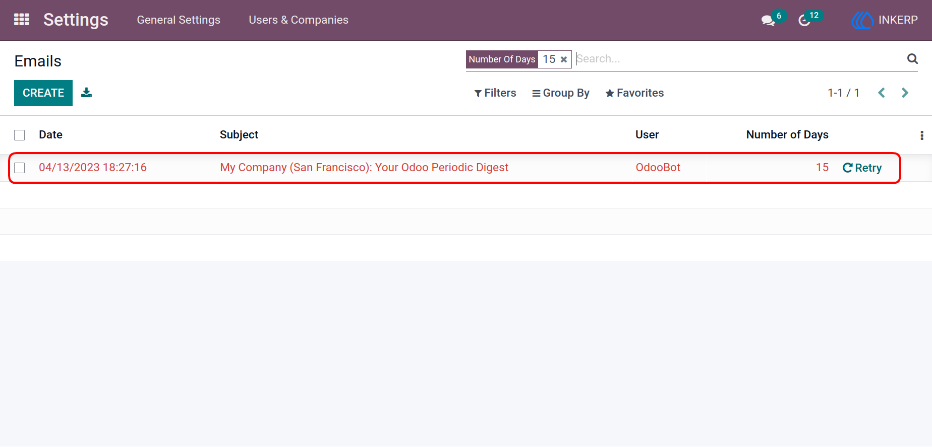
Task: Go to the next page arrow
Action: click(905, 93)
